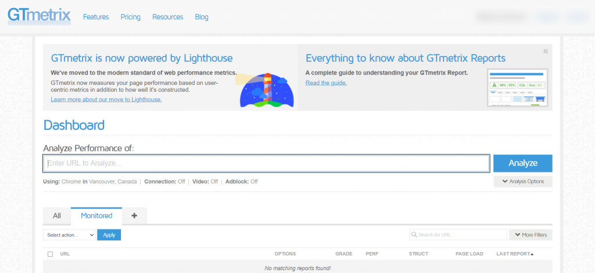This screenshot has height=273, width=595.
Task: Go to the Blog page
Action: pyautogui.click(x=202, y=17)
